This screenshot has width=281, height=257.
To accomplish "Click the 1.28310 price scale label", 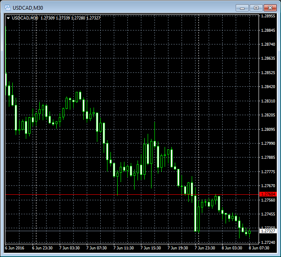I will (x=268, y=101).
